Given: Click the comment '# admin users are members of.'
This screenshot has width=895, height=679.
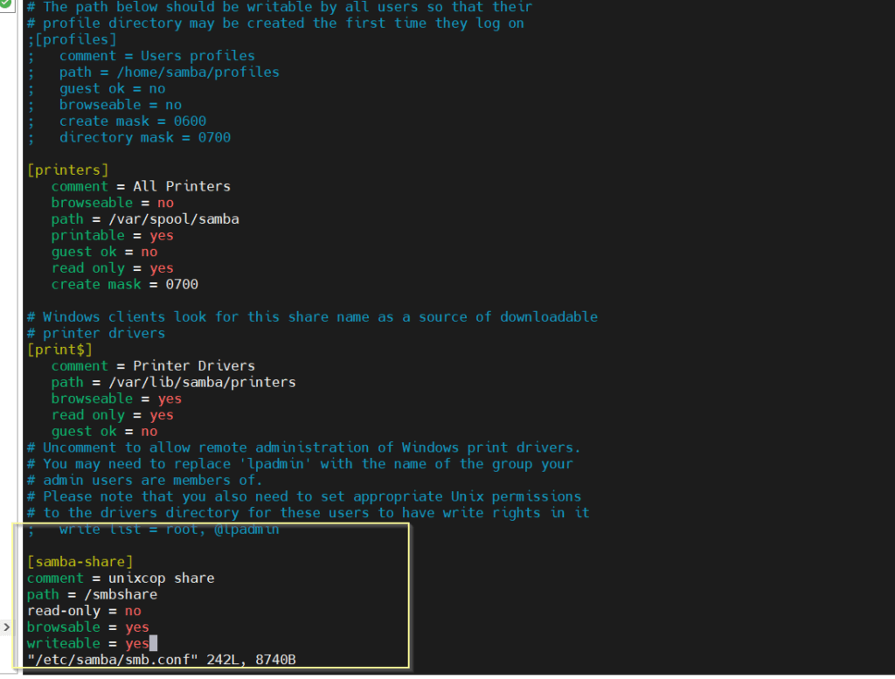Looking at the screenshot, I should coord(145,480).
